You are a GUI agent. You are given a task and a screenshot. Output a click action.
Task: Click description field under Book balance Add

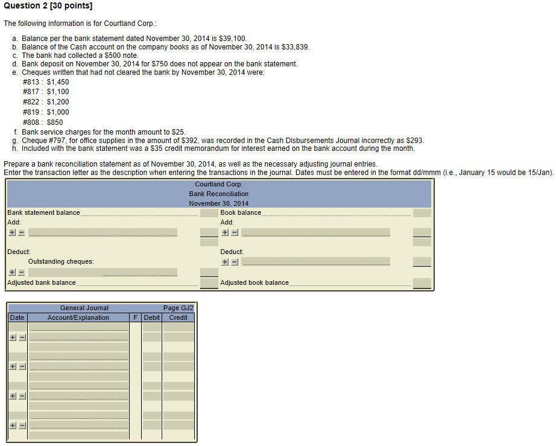pyautogui.click(x=315, y=232)
